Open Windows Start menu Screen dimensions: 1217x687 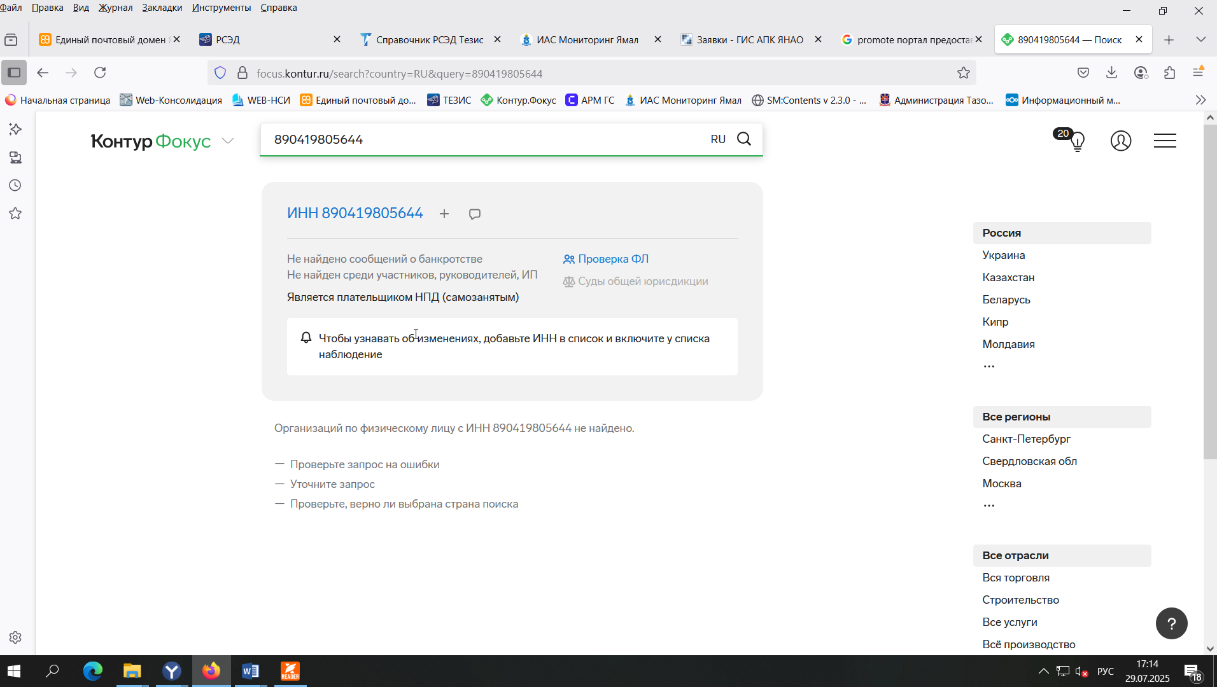coord(14,671)
